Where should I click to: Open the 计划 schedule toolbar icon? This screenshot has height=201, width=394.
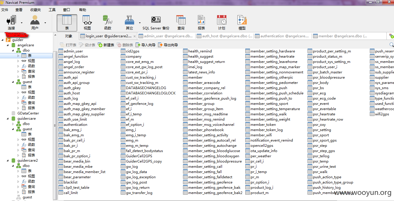pyautogui.click(x=221, y=23)
